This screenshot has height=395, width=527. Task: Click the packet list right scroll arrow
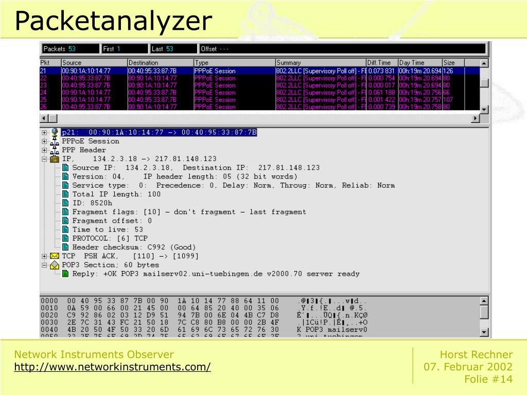[475, 118]
